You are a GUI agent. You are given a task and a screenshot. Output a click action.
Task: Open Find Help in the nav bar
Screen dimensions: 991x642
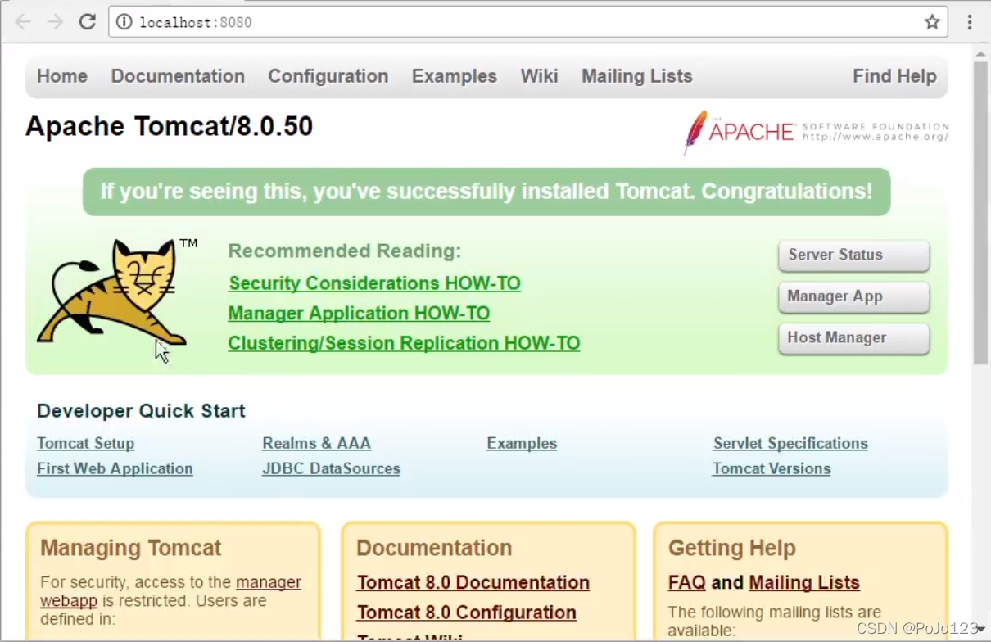894,76
